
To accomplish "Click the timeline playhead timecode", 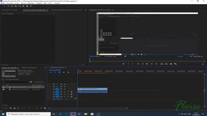I will coord(55,70).
